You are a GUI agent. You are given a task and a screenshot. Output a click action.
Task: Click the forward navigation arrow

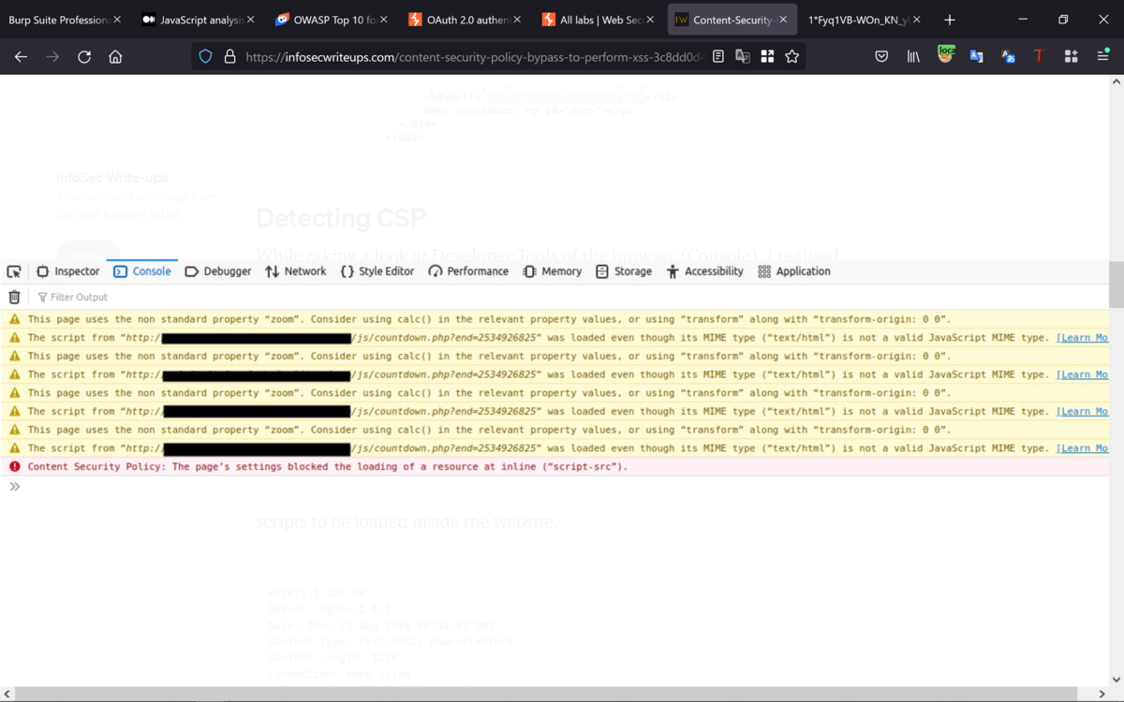[52, 57]
